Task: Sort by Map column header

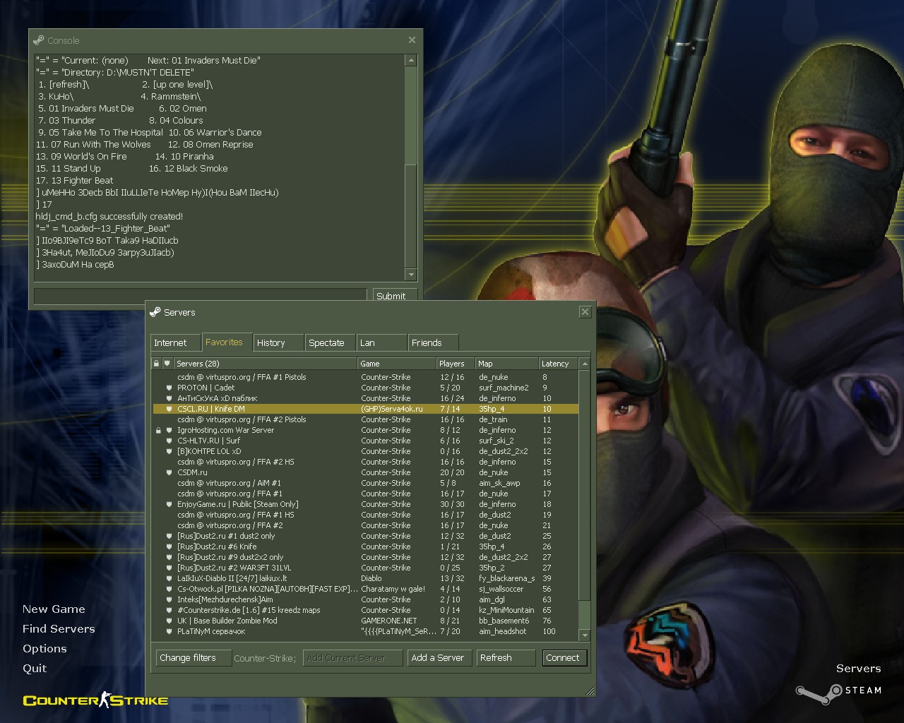Action: tap(506, 364)
